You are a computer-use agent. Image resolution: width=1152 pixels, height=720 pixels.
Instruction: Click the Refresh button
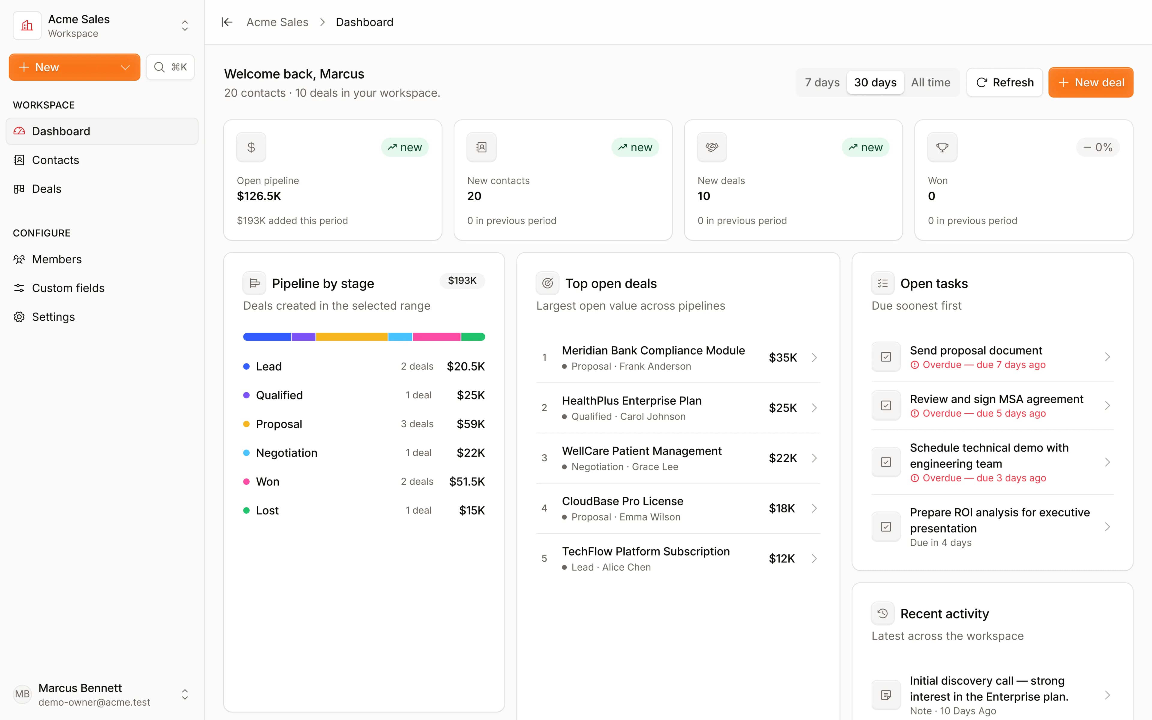point(1004,82)
